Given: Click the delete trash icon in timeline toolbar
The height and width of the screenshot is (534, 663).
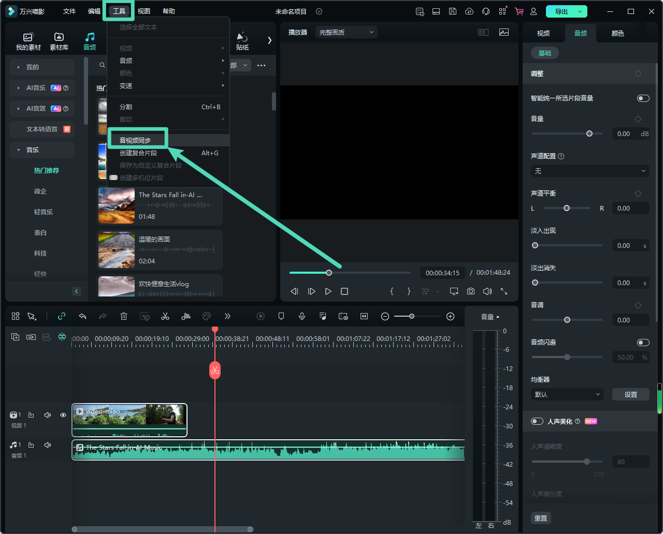Looking at the screenshot, I should coord(124,316).
